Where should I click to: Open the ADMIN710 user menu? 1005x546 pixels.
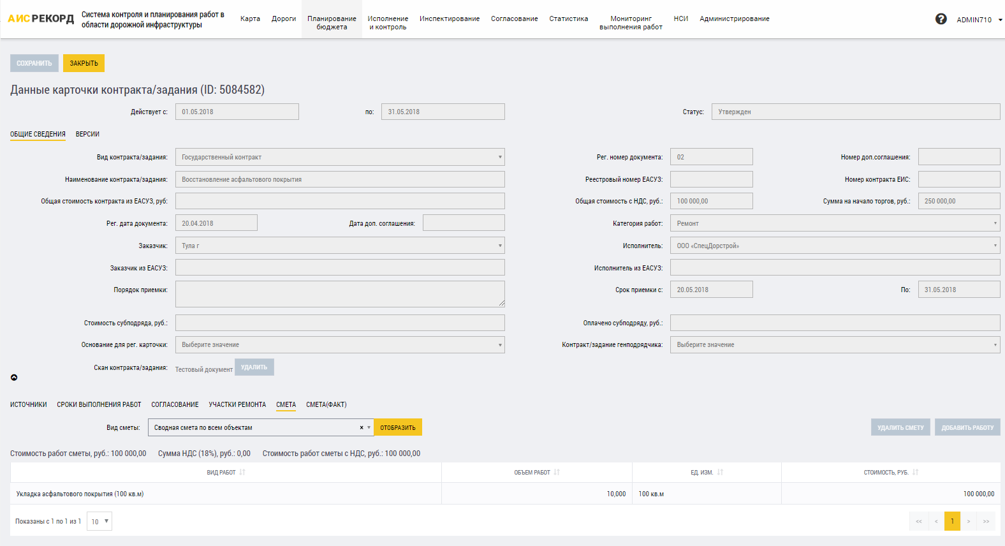click(x=979, y=20)
